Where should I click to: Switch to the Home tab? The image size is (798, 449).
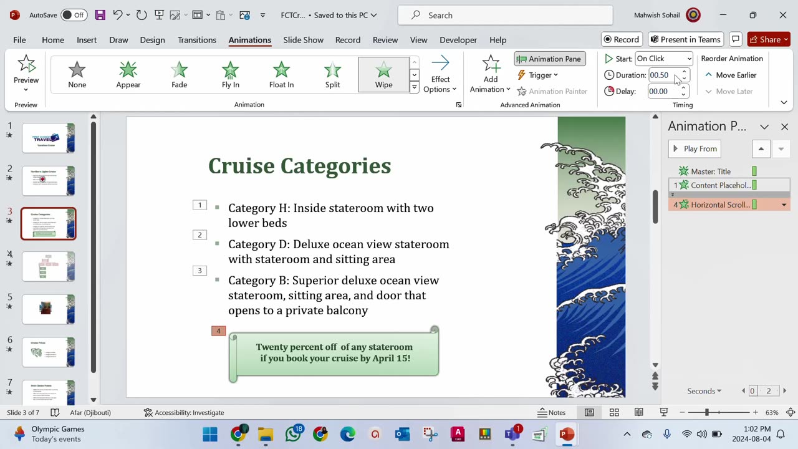[x=53, y=40]
